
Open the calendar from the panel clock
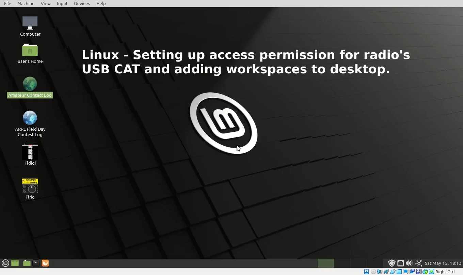pos(443,263)
